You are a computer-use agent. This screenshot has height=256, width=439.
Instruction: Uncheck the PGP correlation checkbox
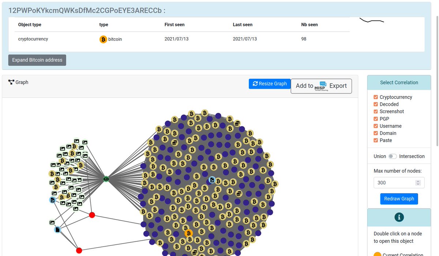[x=376, y=119]
